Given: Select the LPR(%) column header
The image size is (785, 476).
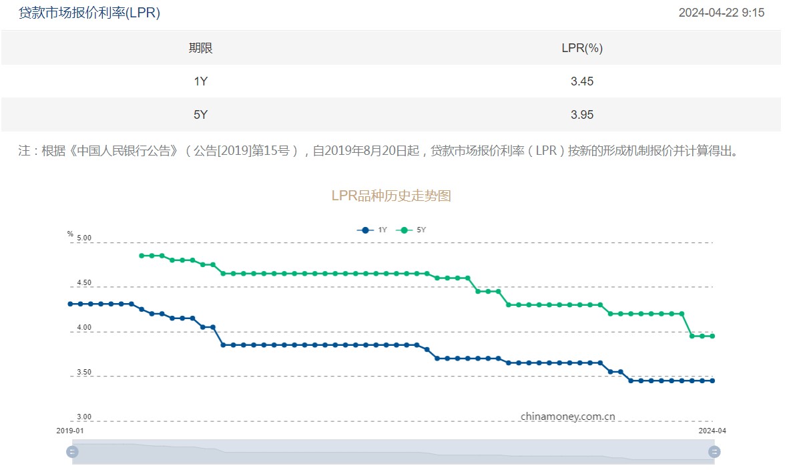Looking at the screenshot, I should coord(581,48).
